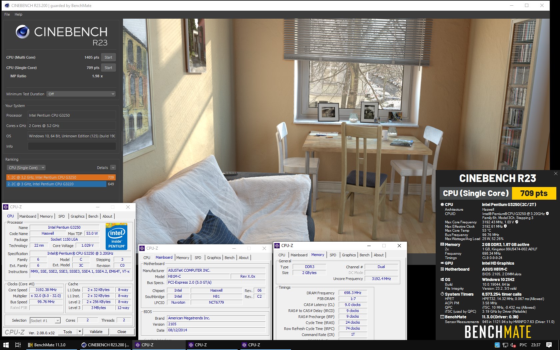
Task: Open the SPD tab in the Memory CPU-Z window
Action: pos(333,255)
